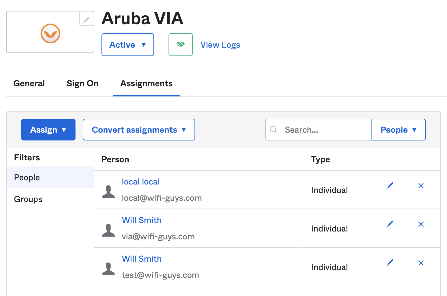Click the pencil icon to edit app logo
This screenshot has width=447, height=296.
(x=86, y=19)
